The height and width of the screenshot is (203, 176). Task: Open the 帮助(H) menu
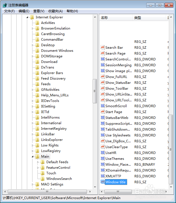coord(72,11)
